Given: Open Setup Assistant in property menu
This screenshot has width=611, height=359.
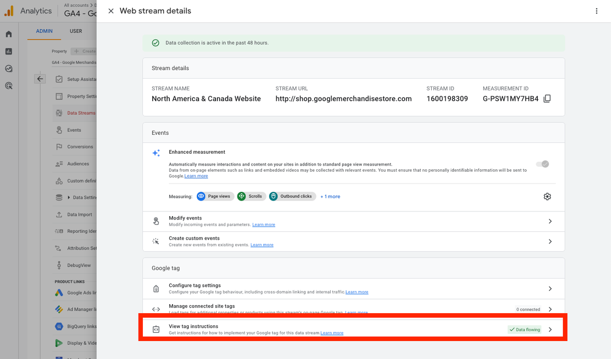Looking at the screenshot, I should 76,79.
